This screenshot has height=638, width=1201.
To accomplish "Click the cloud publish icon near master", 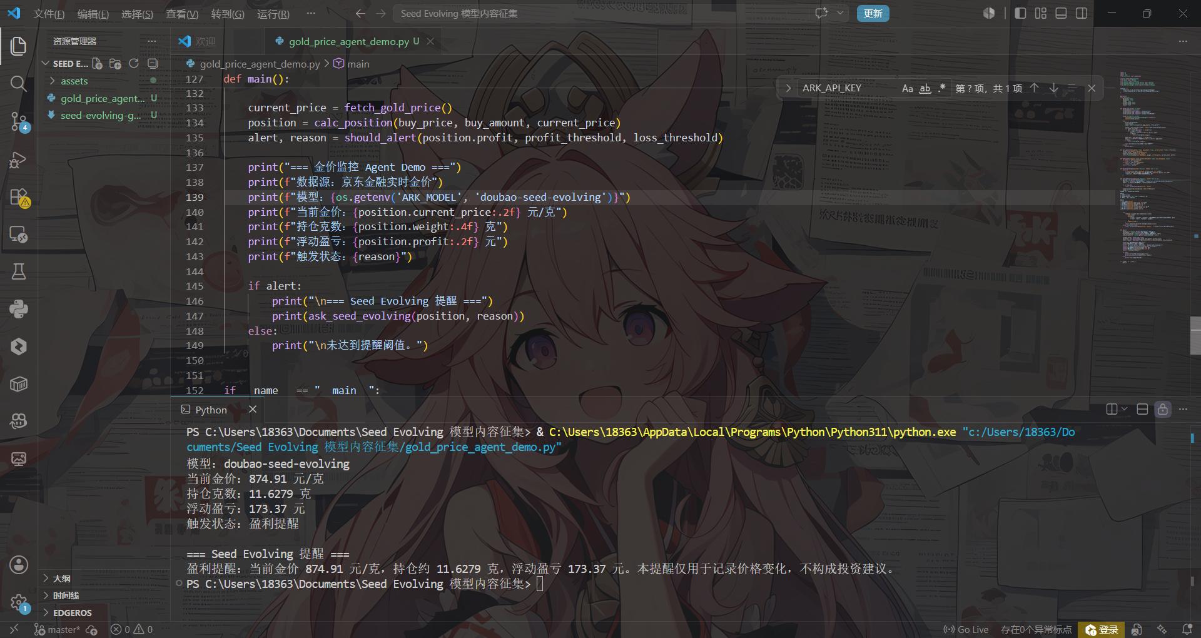I will pyautogui.click(x=91, y=630).
